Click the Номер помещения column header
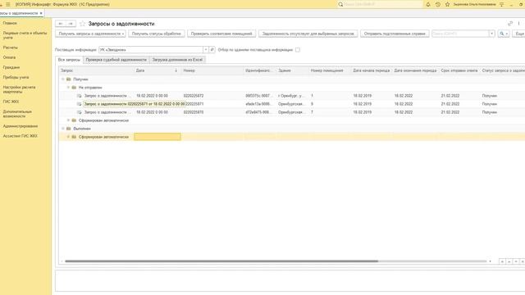The image size is (525, 295). pos(330,70)
